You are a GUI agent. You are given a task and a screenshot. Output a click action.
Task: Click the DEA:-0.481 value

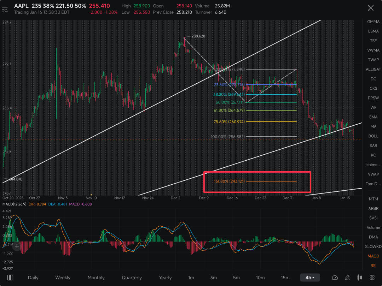pos(58,204)
